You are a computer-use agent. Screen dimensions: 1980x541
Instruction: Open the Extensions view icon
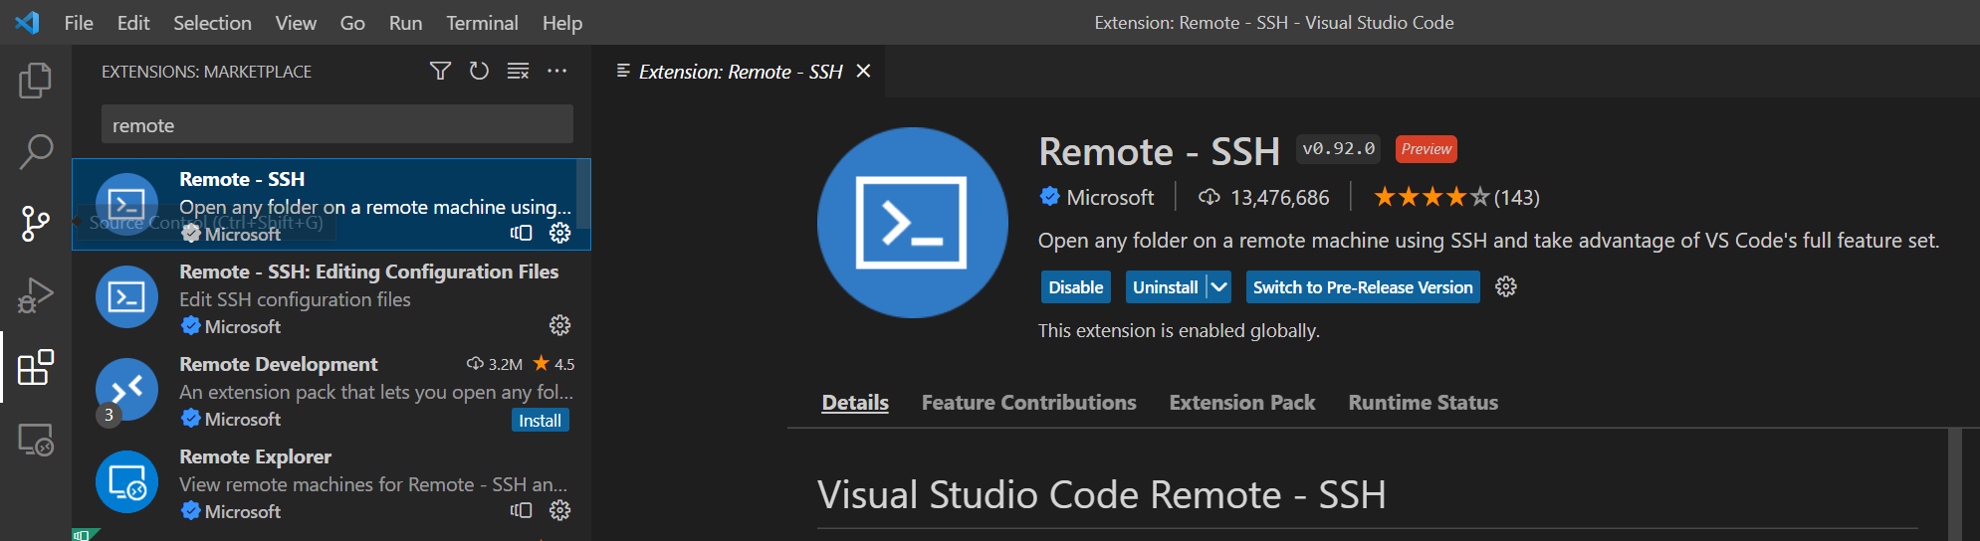click(x=36, y=367)
